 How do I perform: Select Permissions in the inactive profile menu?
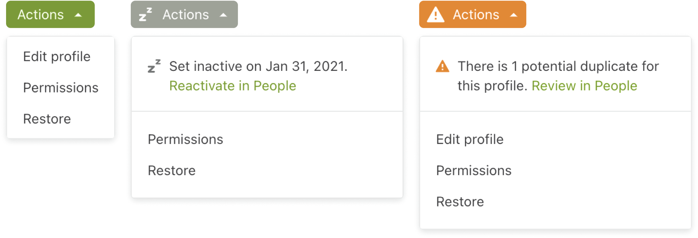click(185, 139)
